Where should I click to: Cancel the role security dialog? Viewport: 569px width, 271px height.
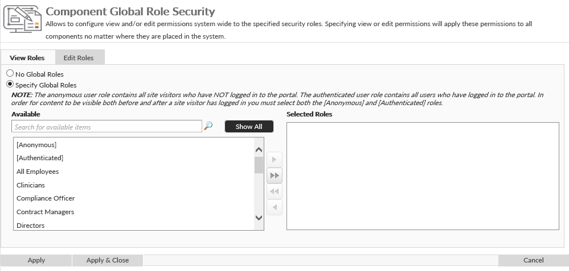[533, 260]
